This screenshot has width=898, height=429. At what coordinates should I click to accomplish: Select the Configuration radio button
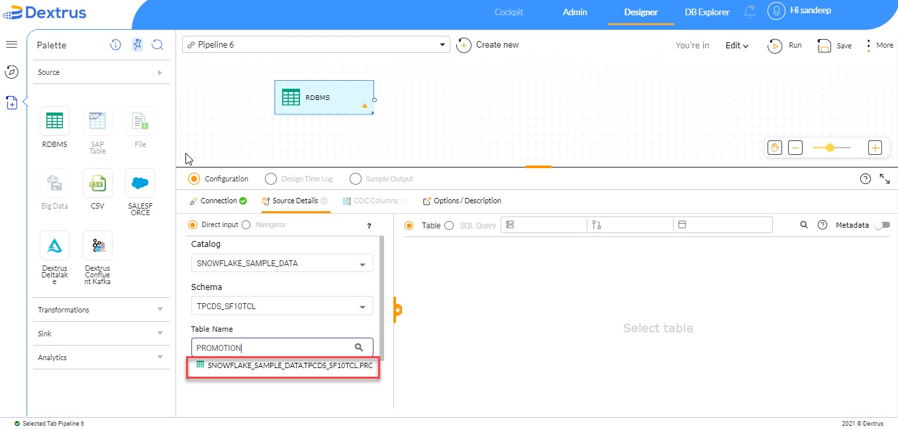(x=194, y=179)
